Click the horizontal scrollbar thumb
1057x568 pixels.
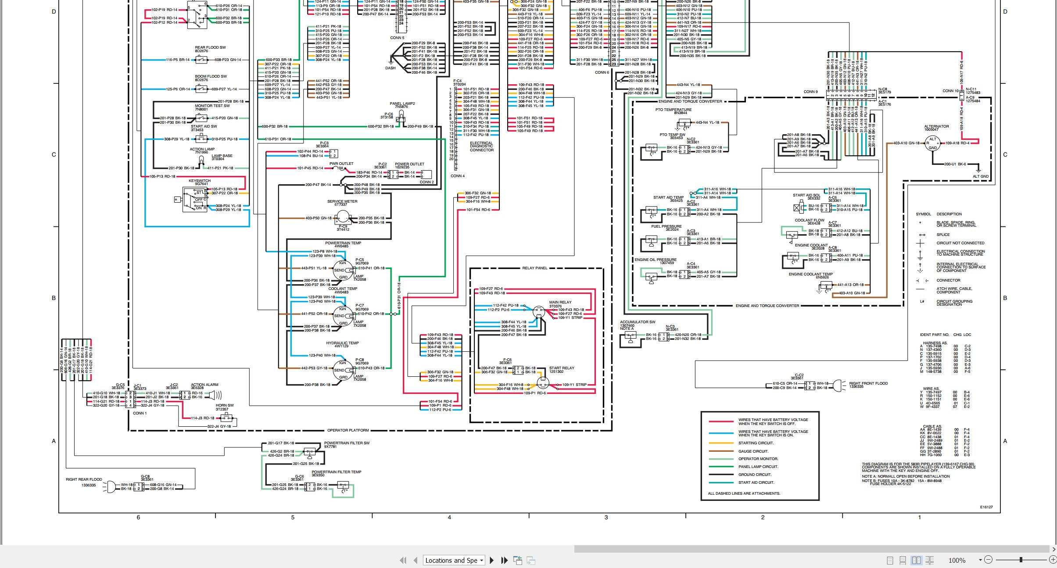pos(812,549)
